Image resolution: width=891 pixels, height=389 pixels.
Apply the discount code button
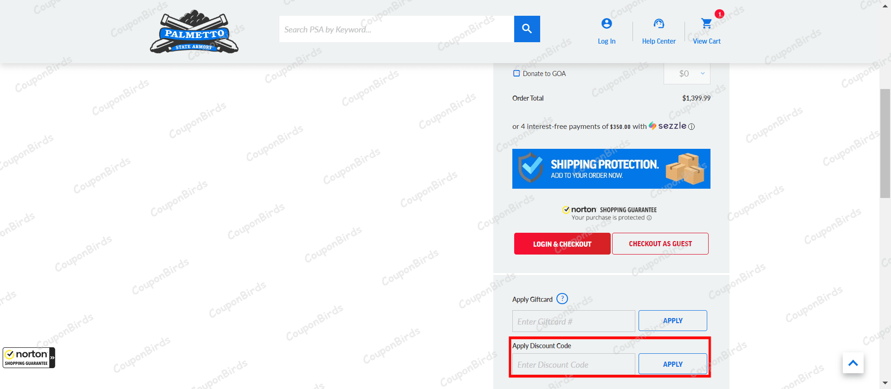672,364
